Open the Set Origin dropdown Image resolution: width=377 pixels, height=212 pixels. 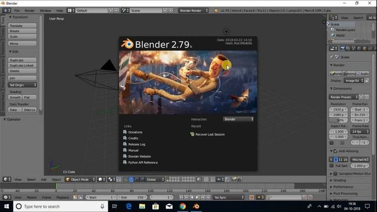click(22, 85)
